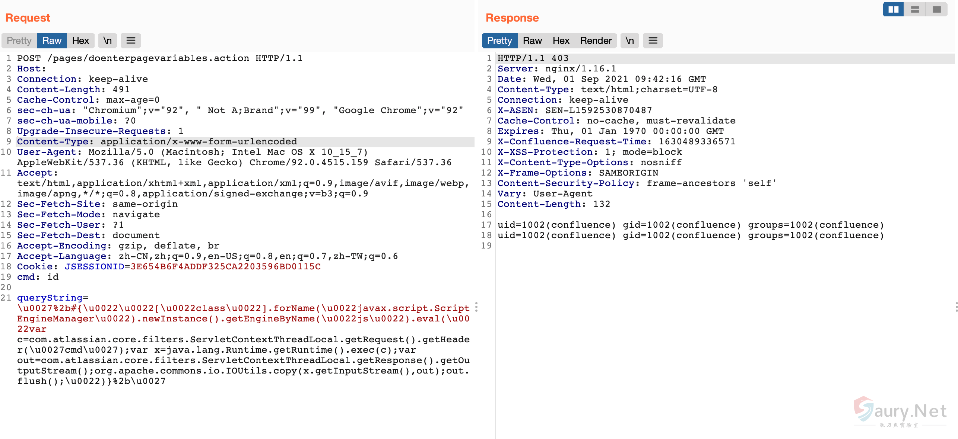Select Pretty tab in Response pane
Image resolution: width=958 pixels, height=439 pixels.
click(499, 41)
